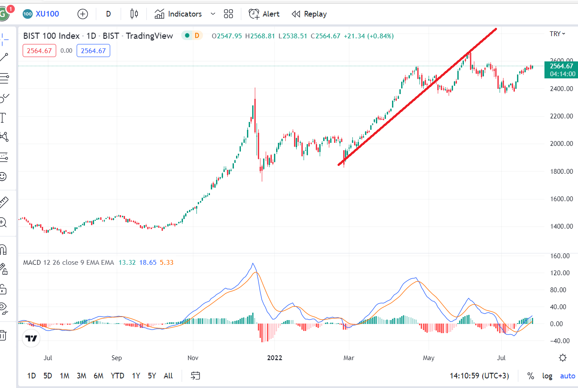Open the prediction and measurement tools

(x=3, y=156)
